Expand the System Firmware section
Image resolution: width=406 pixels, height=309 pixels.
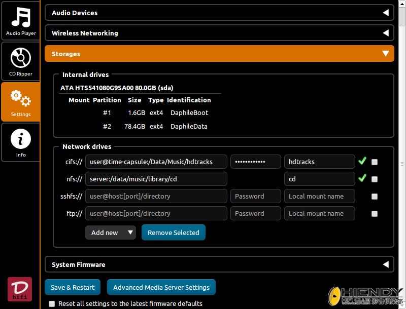pos(219,264)
